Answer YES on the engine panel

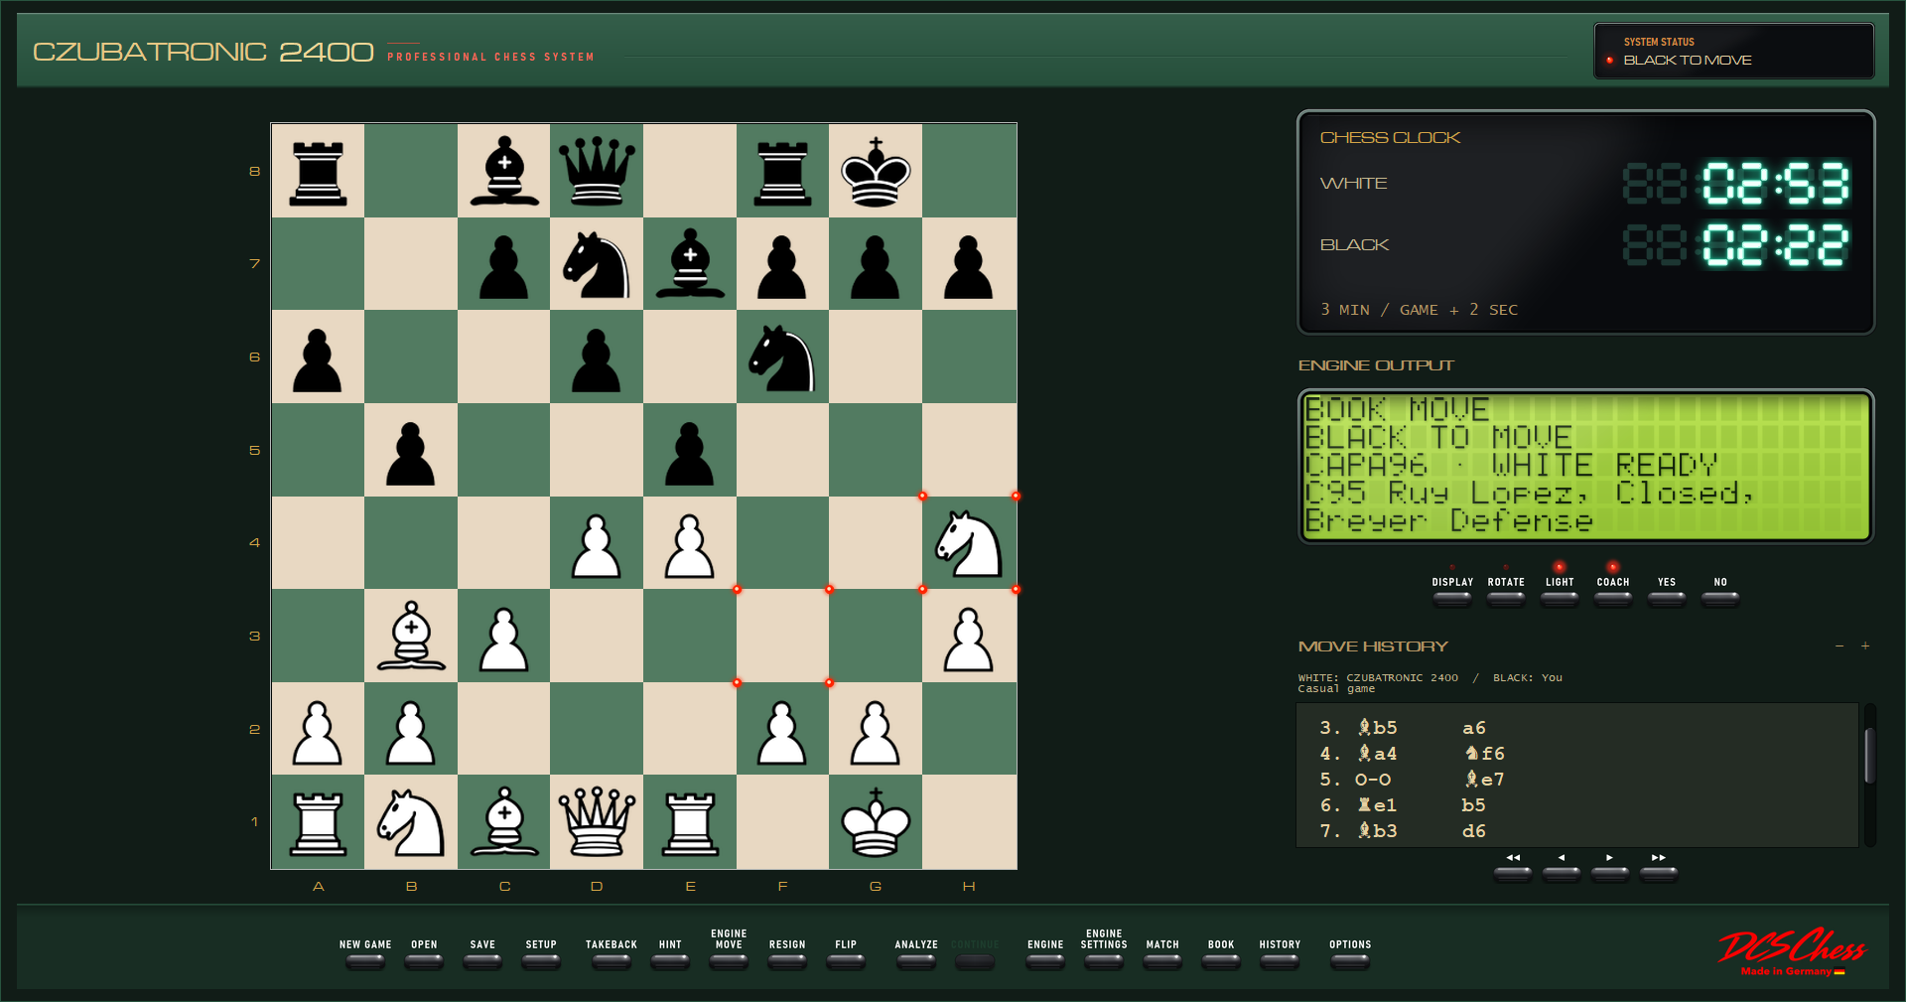(1667, 598)
